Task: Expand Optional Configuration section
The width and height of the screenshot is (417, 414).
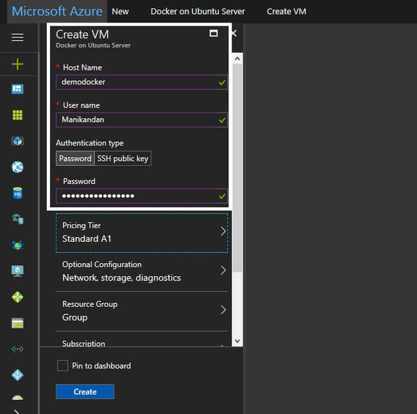Action: (142, 272)
